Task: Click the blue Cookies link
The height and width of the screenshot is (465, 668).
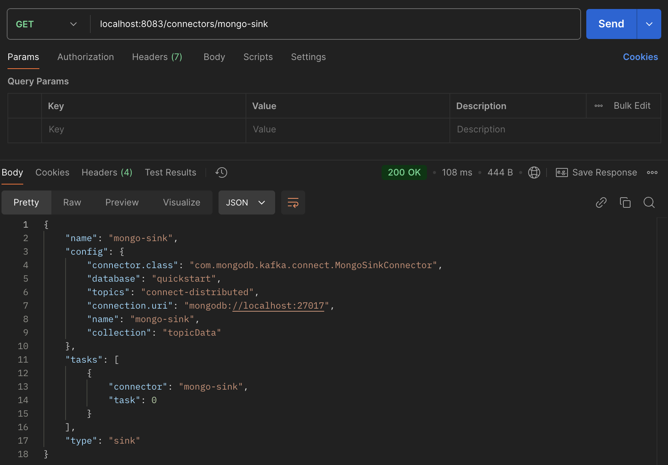Action: 640,57
